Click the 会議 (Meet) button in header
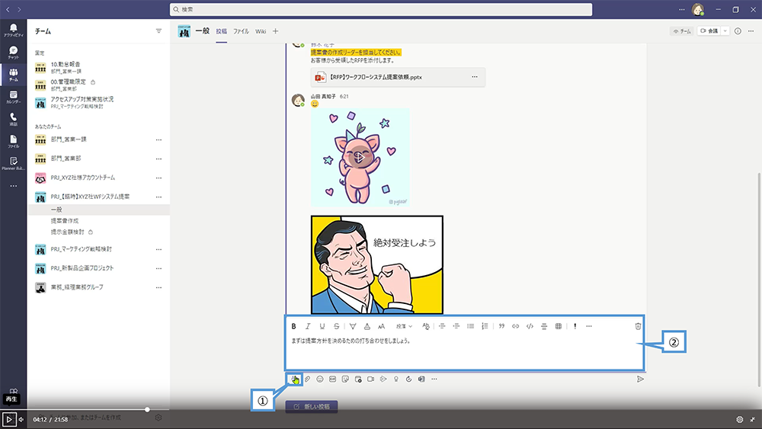The width and height of the screenshot is (762, 429). [x=709, y=31]
